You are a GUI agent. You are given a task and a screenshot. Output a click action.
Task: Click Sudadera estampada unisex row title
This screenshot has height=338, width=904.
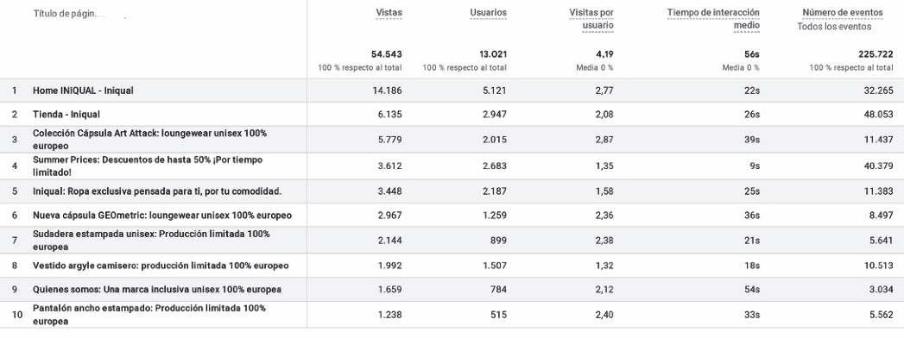[152, 240]
